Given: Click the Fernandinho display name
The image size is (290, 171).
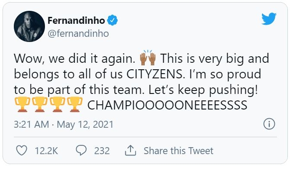Looking at the screenshot, I should pos(76,20).
